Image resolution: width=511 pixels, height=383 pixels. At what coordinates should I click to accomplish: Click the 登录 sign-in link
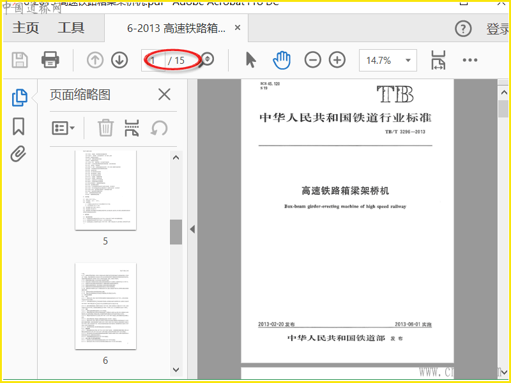click(498, 29)
